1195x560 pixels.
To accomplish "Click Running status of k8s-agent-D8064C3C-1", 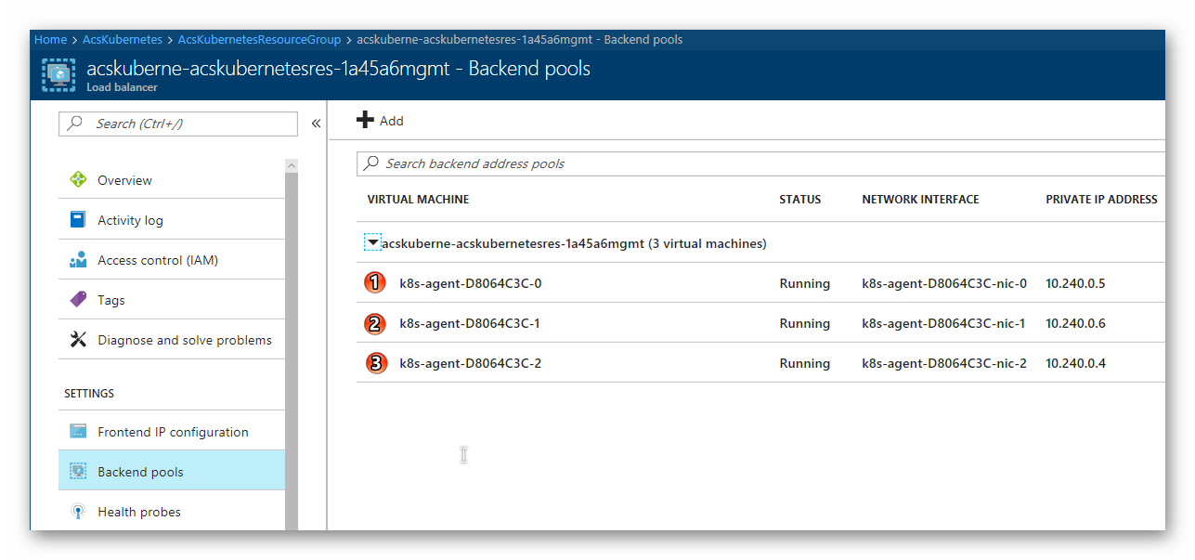I will point(805,323).
